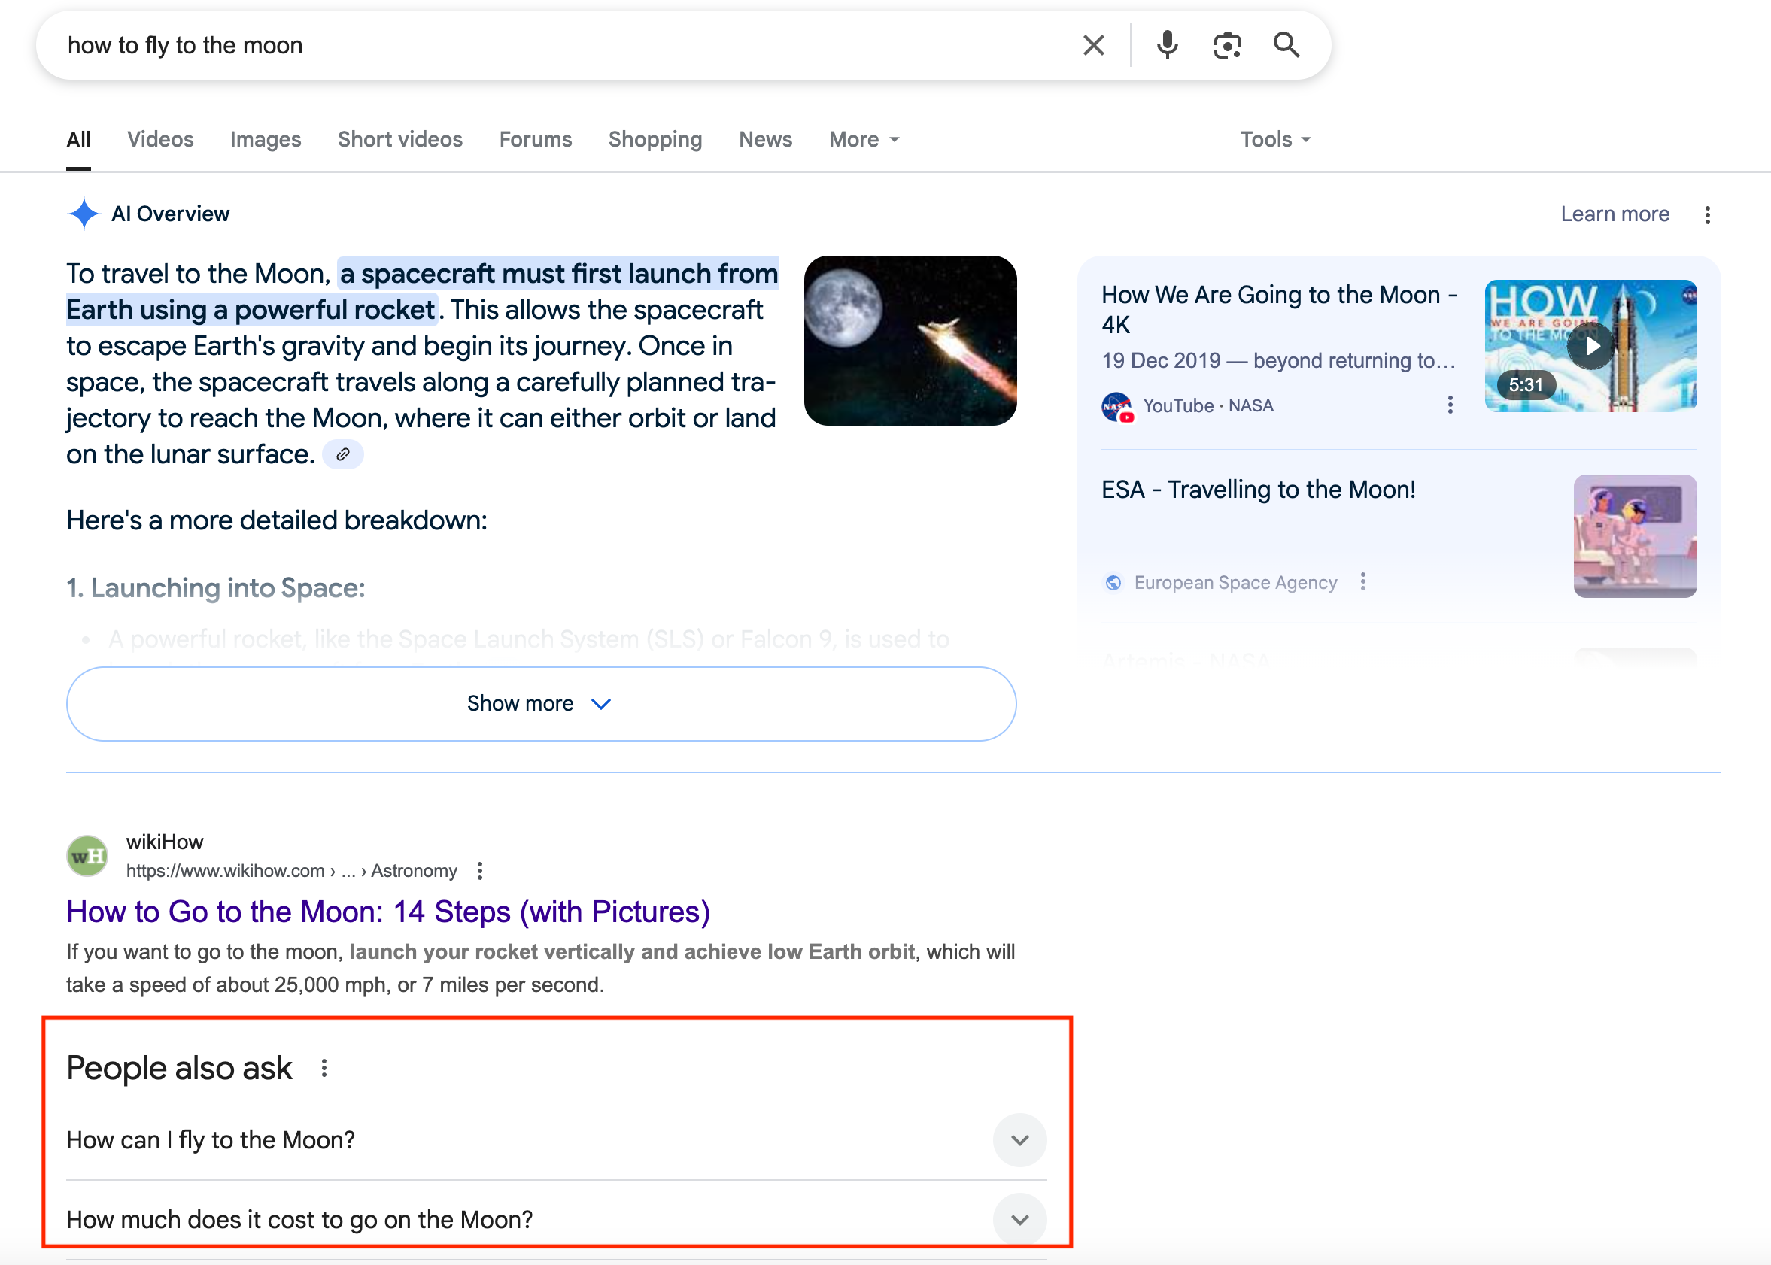
Task: Click the link chip after lunar surface
Action: (x=343, y=454)
